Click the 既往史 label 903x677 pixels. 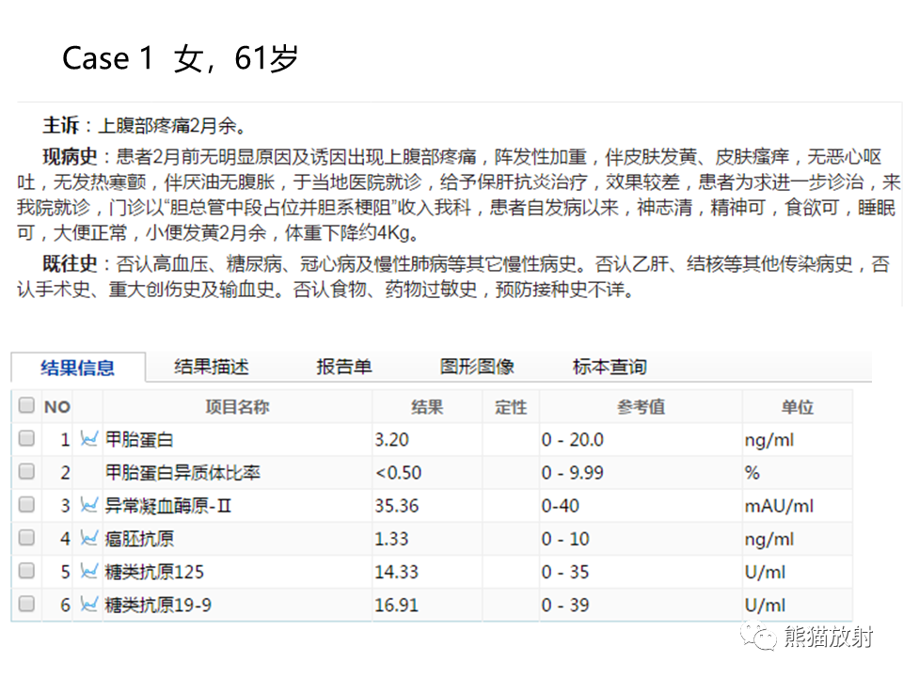(70, 263)
